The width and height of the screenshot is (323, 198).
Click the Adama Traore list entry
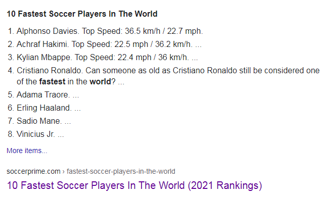pos(43,94)
